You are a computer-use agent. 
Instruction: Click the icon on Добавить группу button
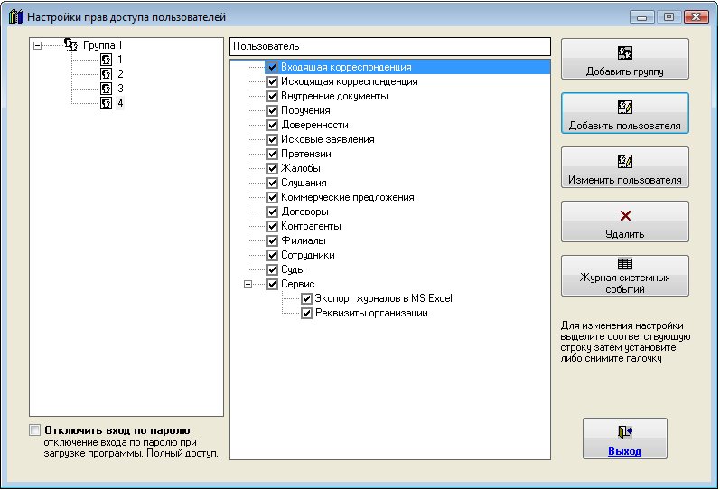[625, 52]
